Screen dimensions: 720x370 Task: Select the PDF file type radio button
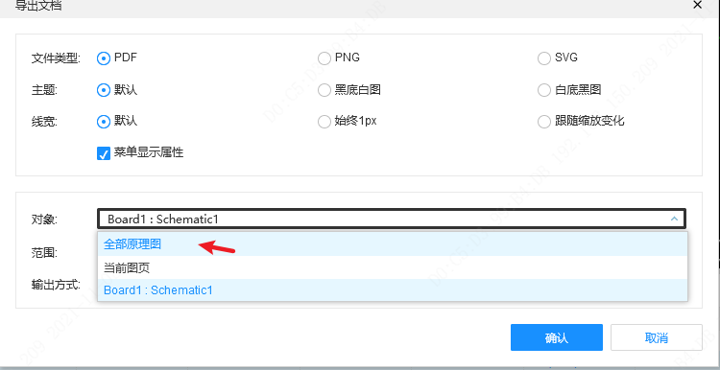pos(104,58)
